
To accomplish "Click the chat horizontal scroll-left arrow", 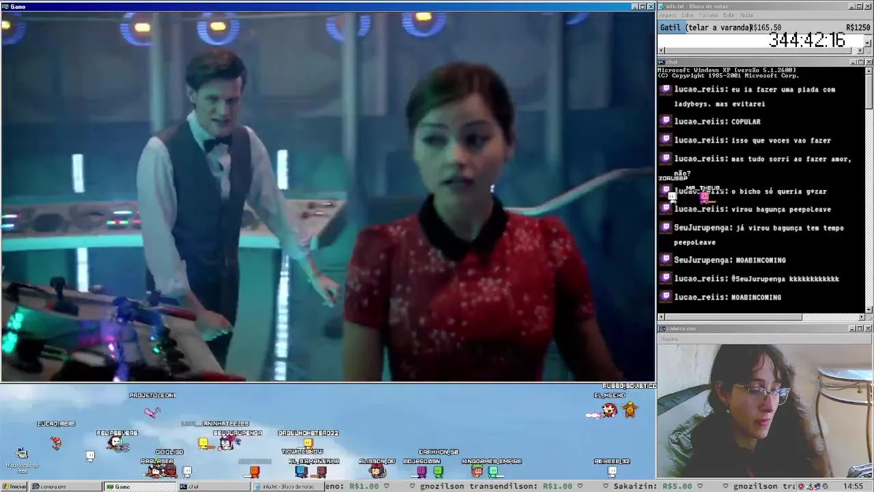I will (x=662, y=317).
